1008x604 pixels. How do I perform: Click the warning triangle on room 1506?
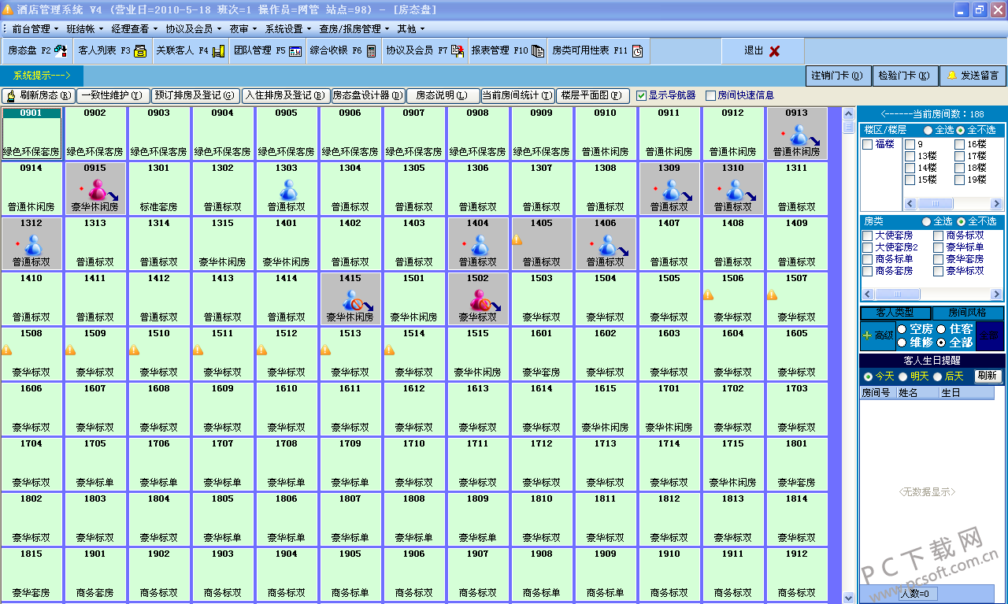tap(709, 295)
